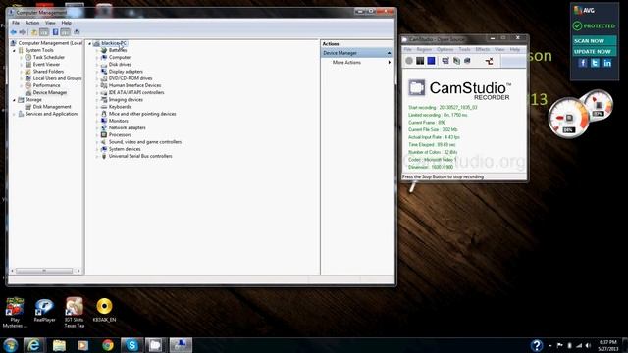Click the Scan for hardware changes icon
This screenshot has width=628, height=353.
(77, 32)
